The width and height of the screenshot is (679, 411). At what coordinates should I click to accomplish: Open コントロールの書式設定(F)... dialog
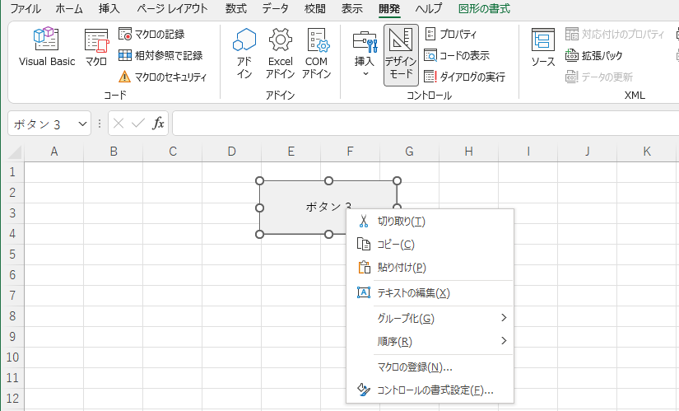430,390
